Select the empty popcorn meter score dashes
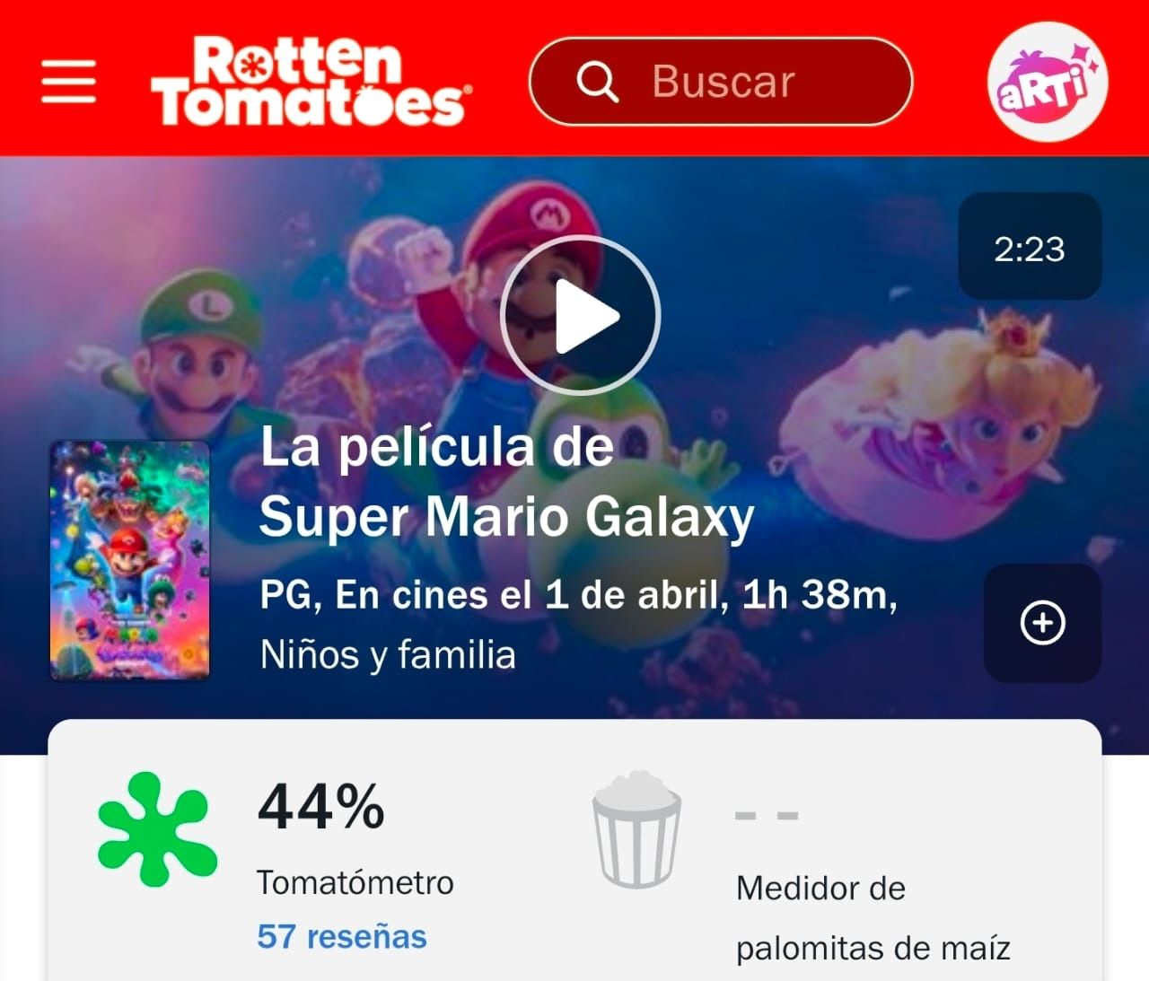The width and height of the screenshot is (1149, 981). [767, 816]
